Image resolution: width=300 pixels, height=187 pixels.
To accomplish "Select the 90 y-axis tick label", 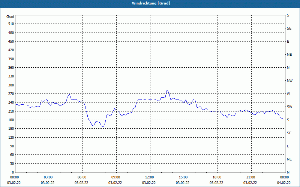I will pos(12,146).
